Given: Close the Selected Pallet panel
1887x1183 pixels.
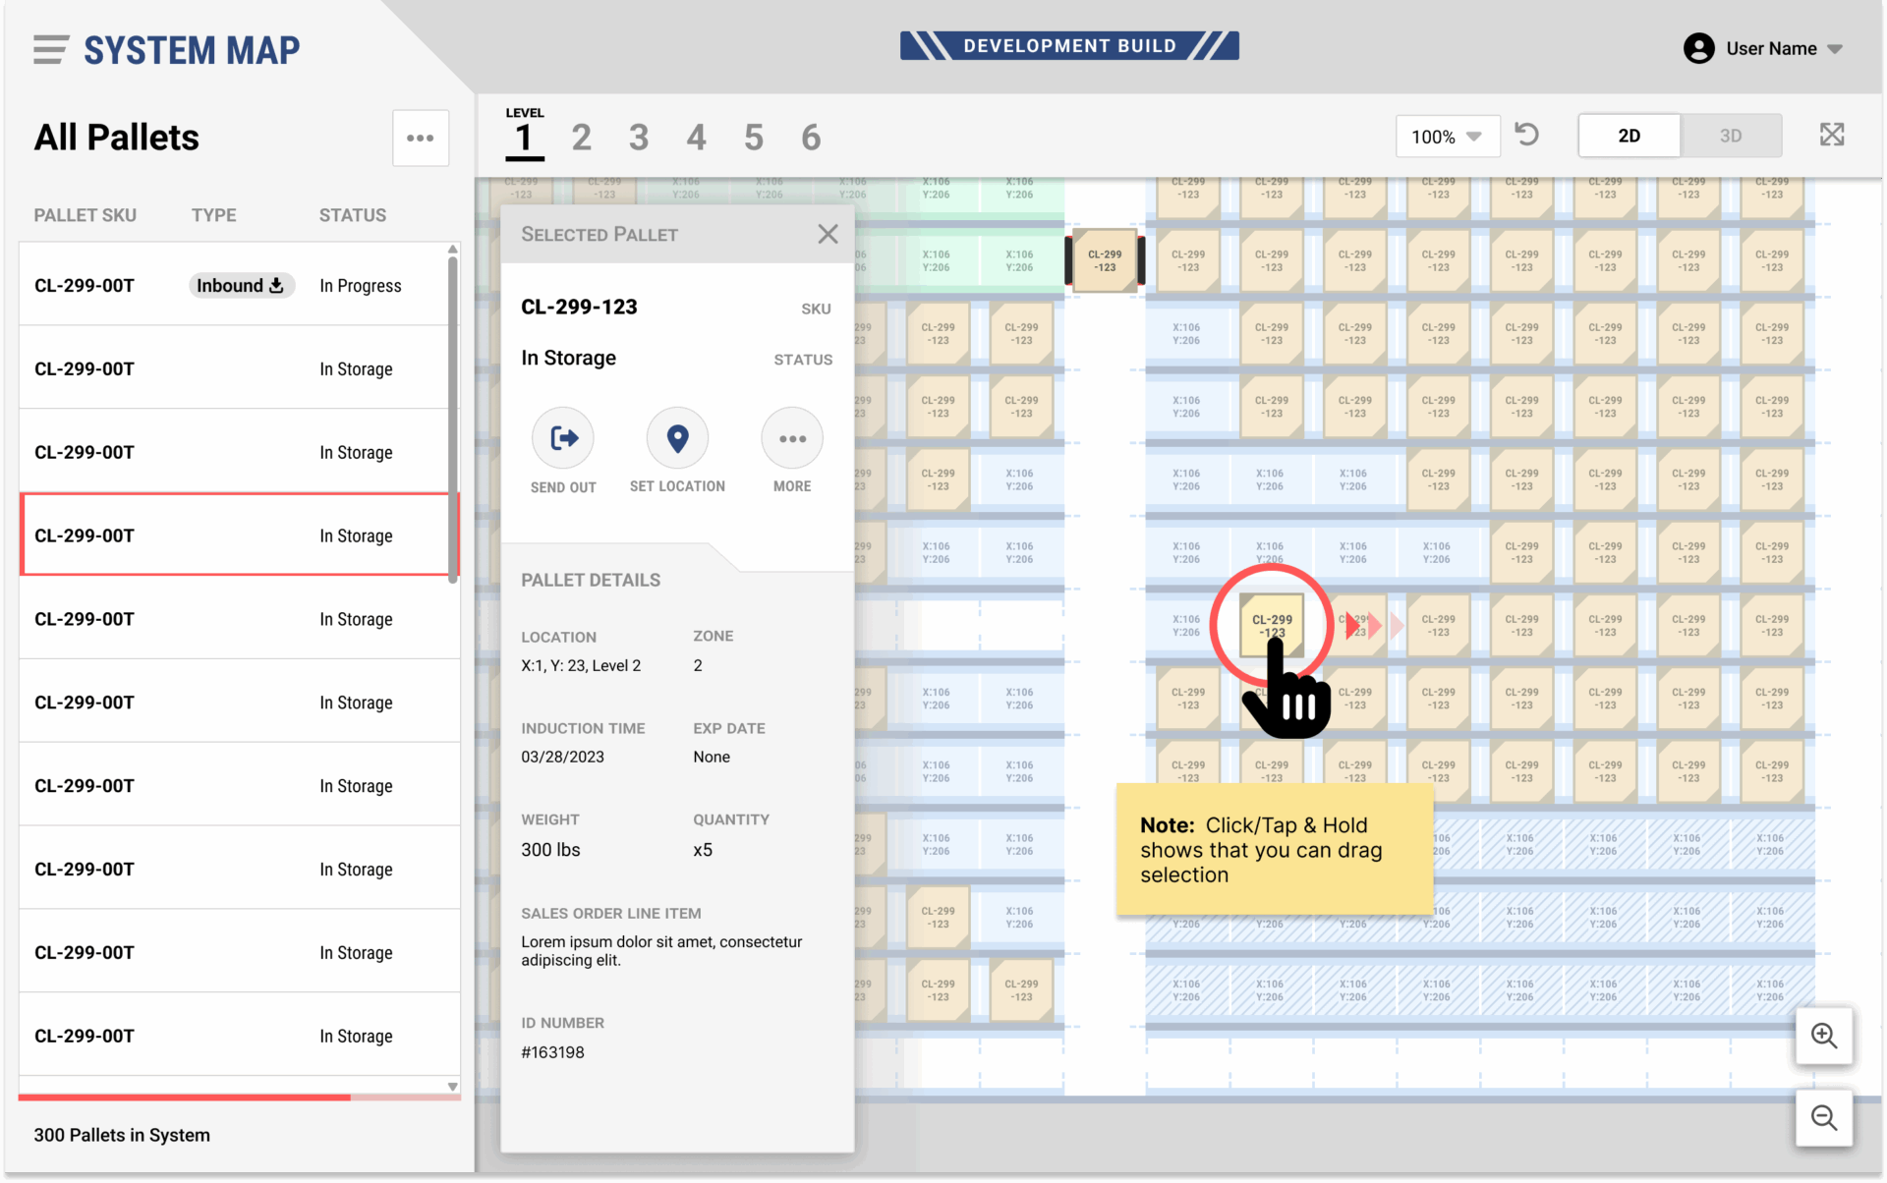Looking at the screenshot, I should coord(828,234).
